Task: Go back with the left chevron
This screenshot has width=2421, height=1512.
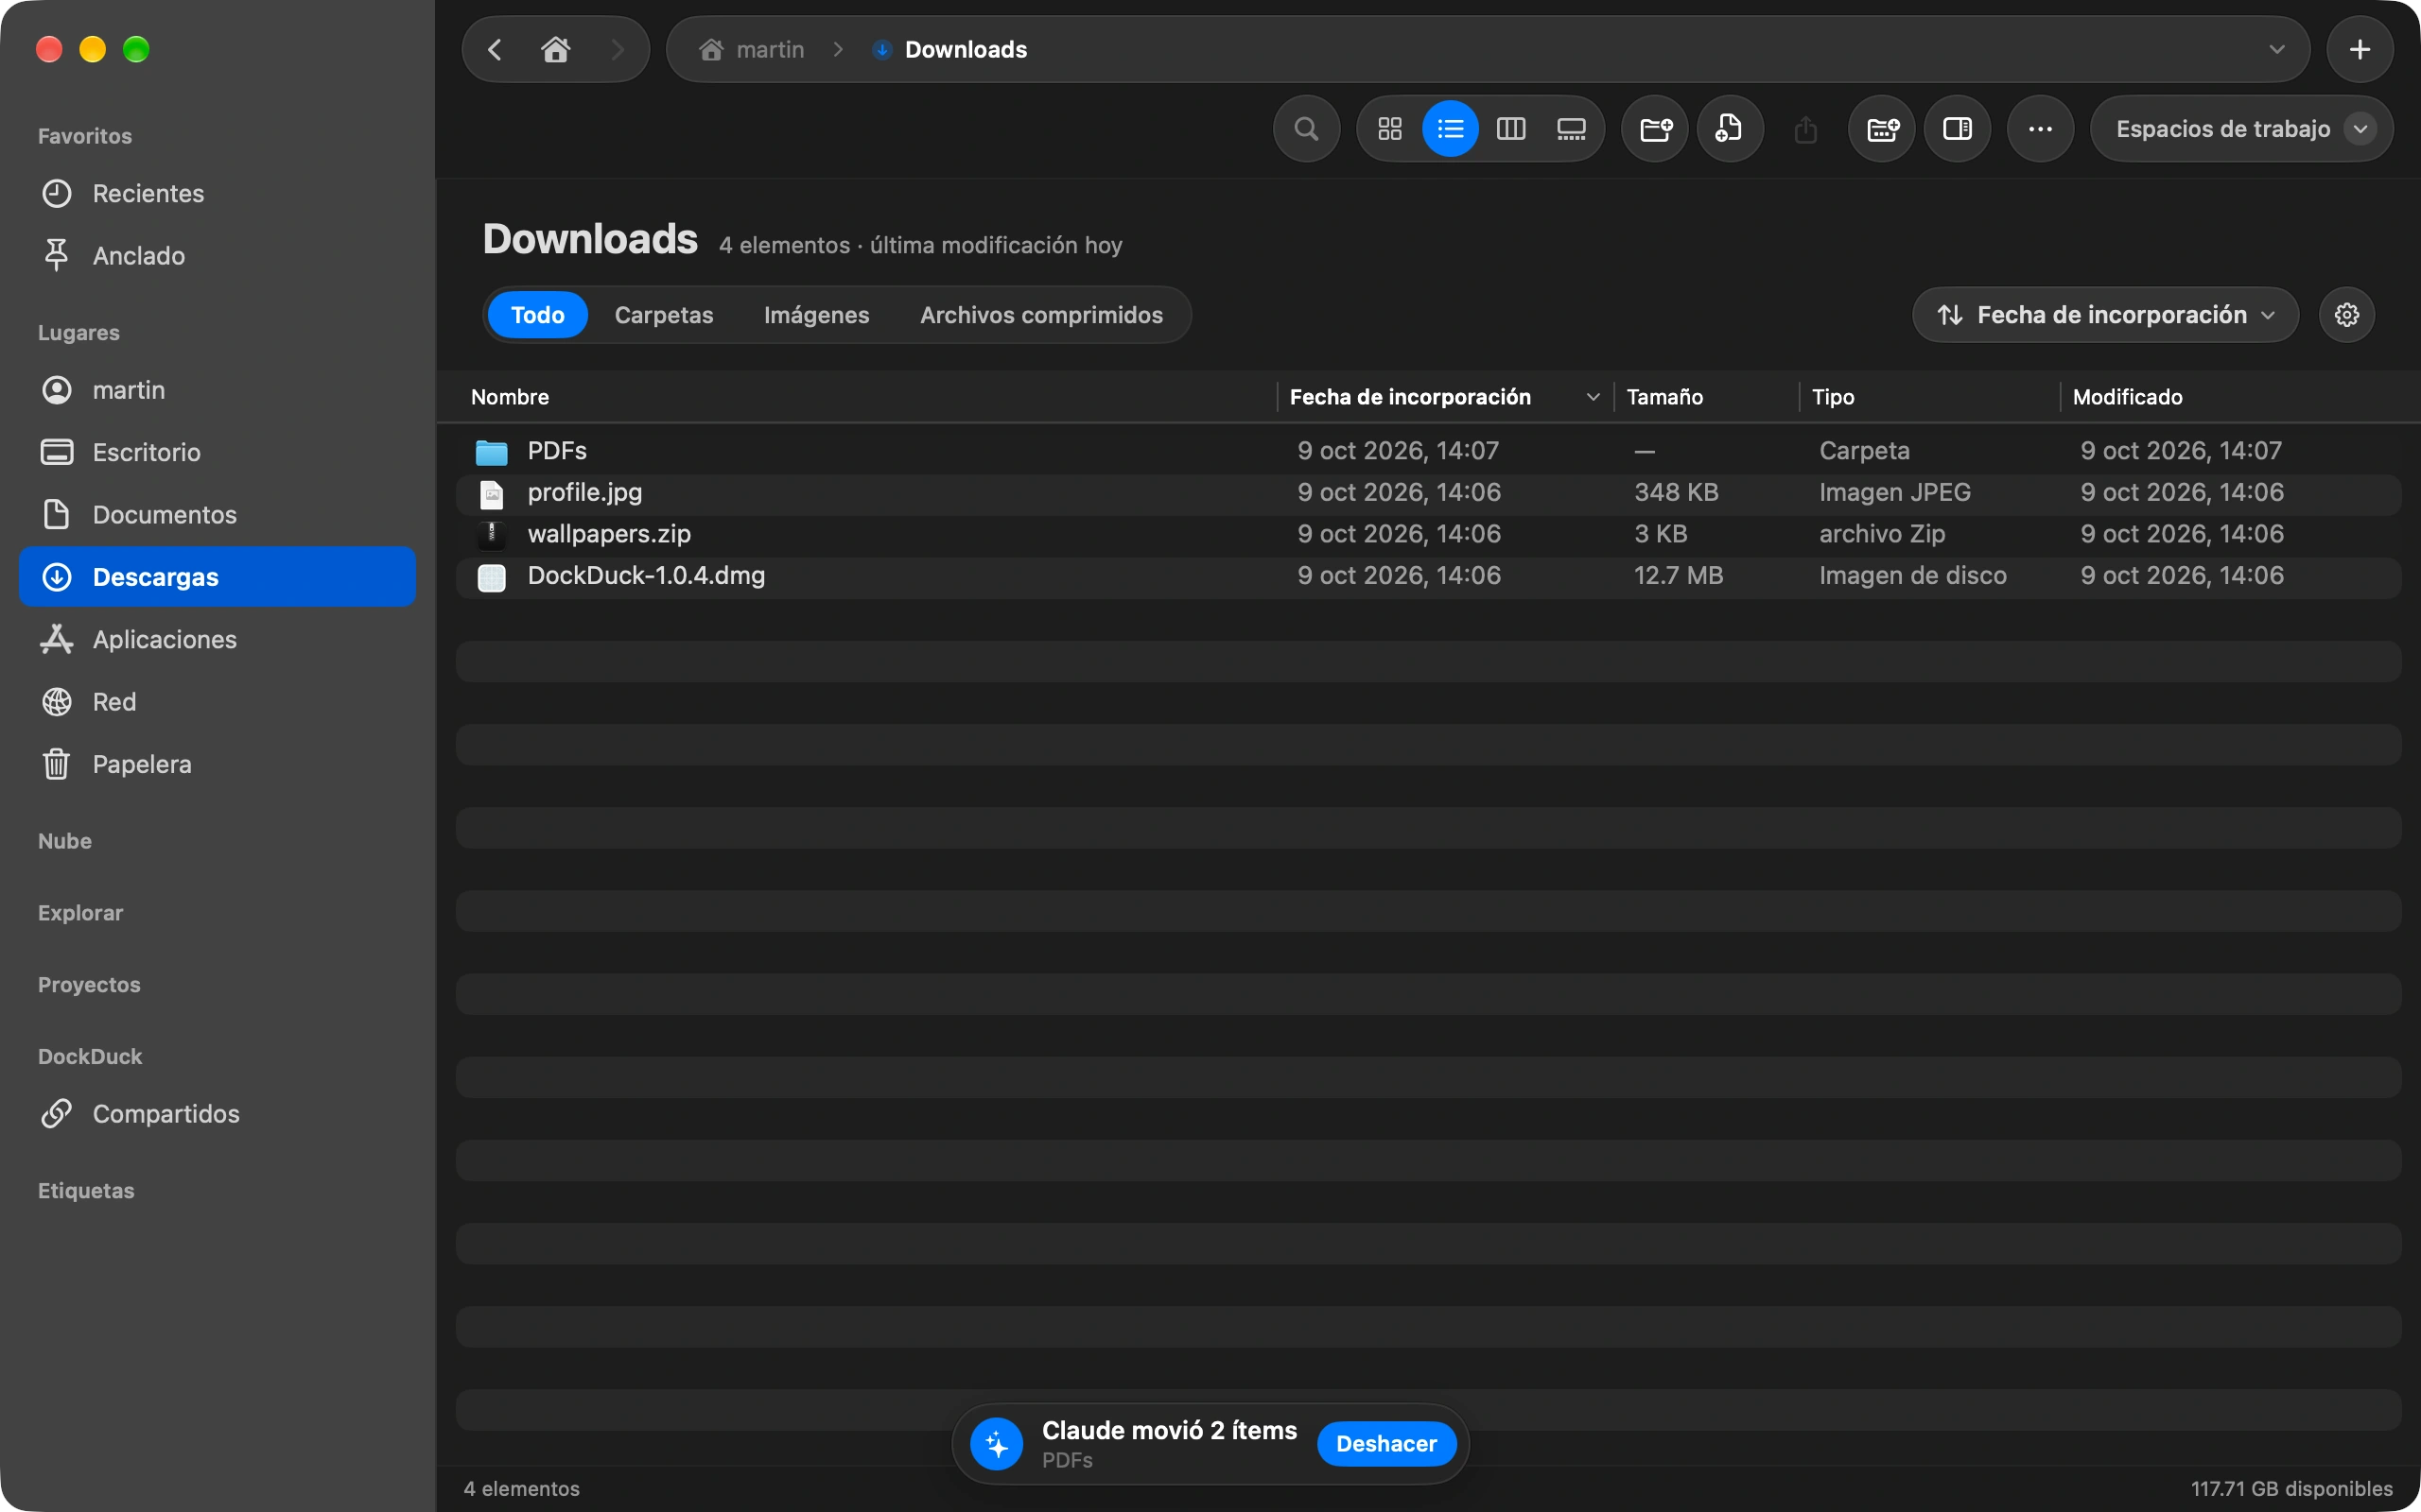Action: [x=495, y=49]
